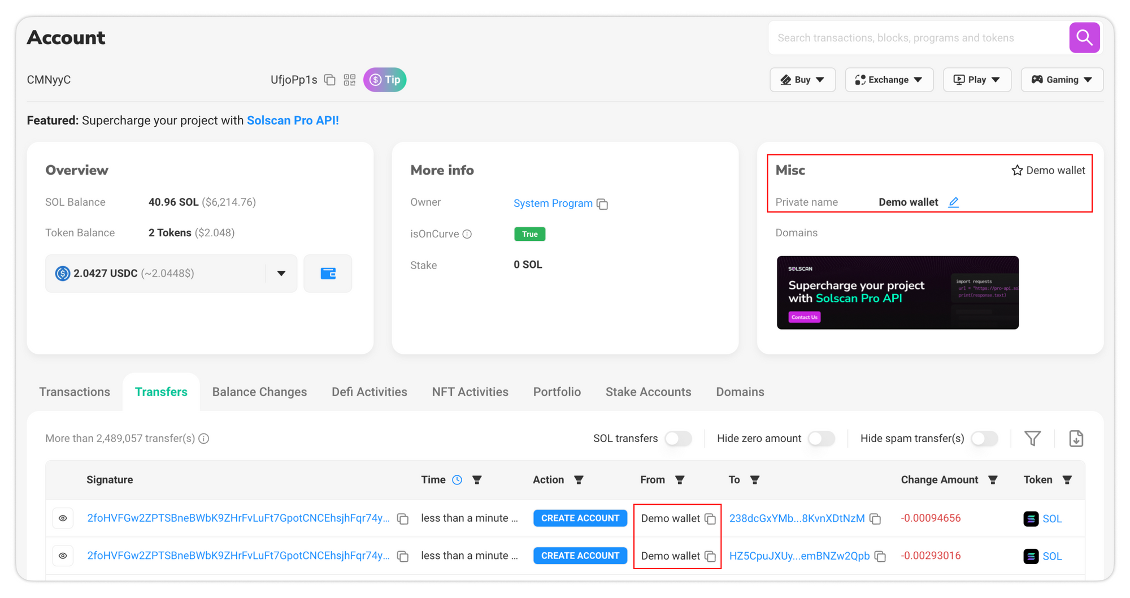Open the funnel filter for transfers
1130x598 pixels.
click(x=1032, y=439)
